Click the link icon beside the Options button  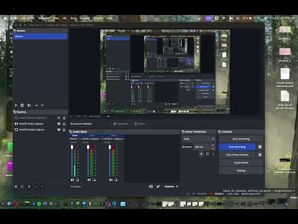(x=158, y=187)
